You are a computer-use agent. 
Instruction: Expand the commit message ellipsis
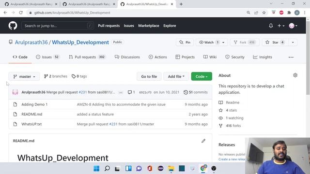(121, 92)
